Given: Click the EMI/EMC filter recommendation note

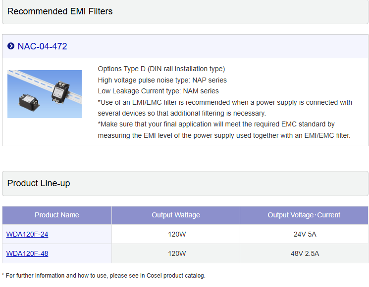Looking at the screenshot, I should [225, 108].
